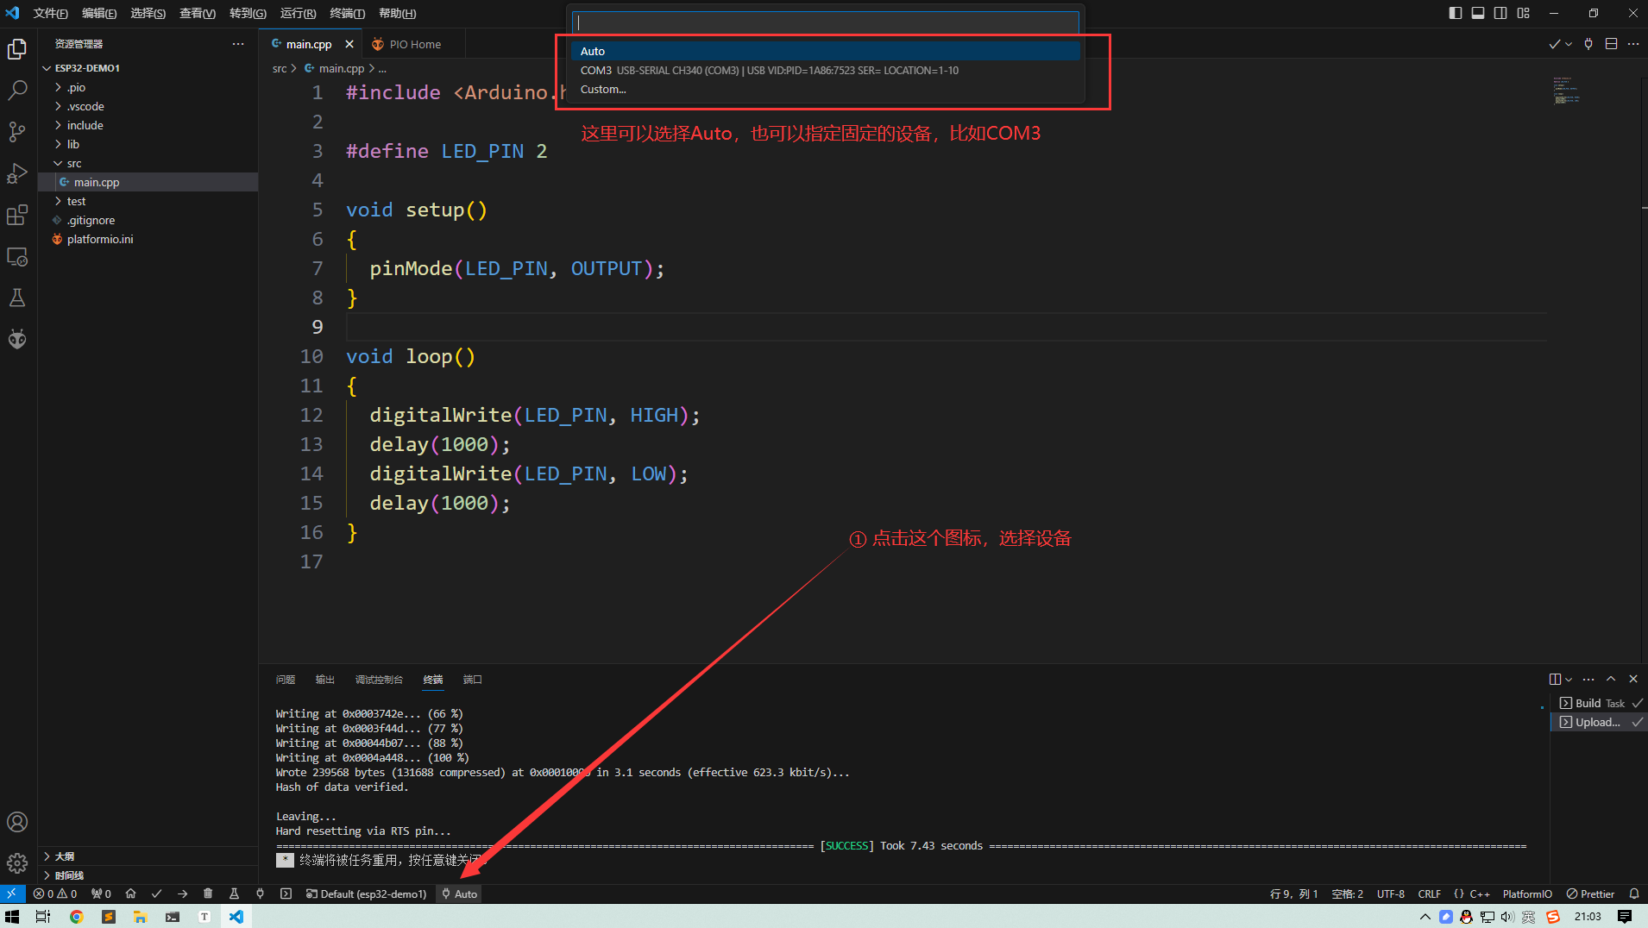This screenshot has width=1648, height=928.
Task: Open Source Control view in activity bar
Action: pyautogui.click(x=17, y=131)
